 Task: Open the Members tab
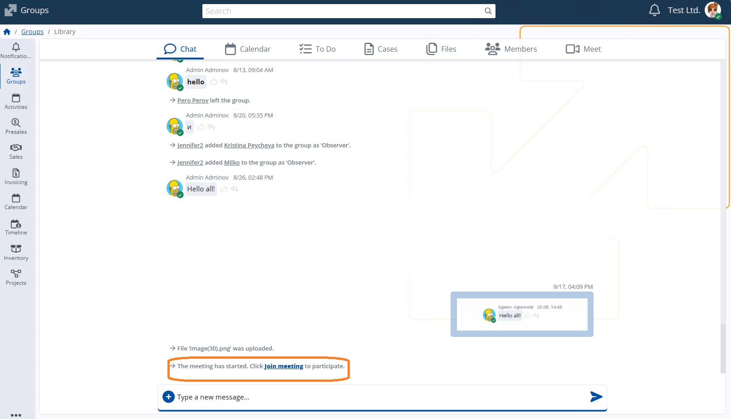(x=511, y=49)
